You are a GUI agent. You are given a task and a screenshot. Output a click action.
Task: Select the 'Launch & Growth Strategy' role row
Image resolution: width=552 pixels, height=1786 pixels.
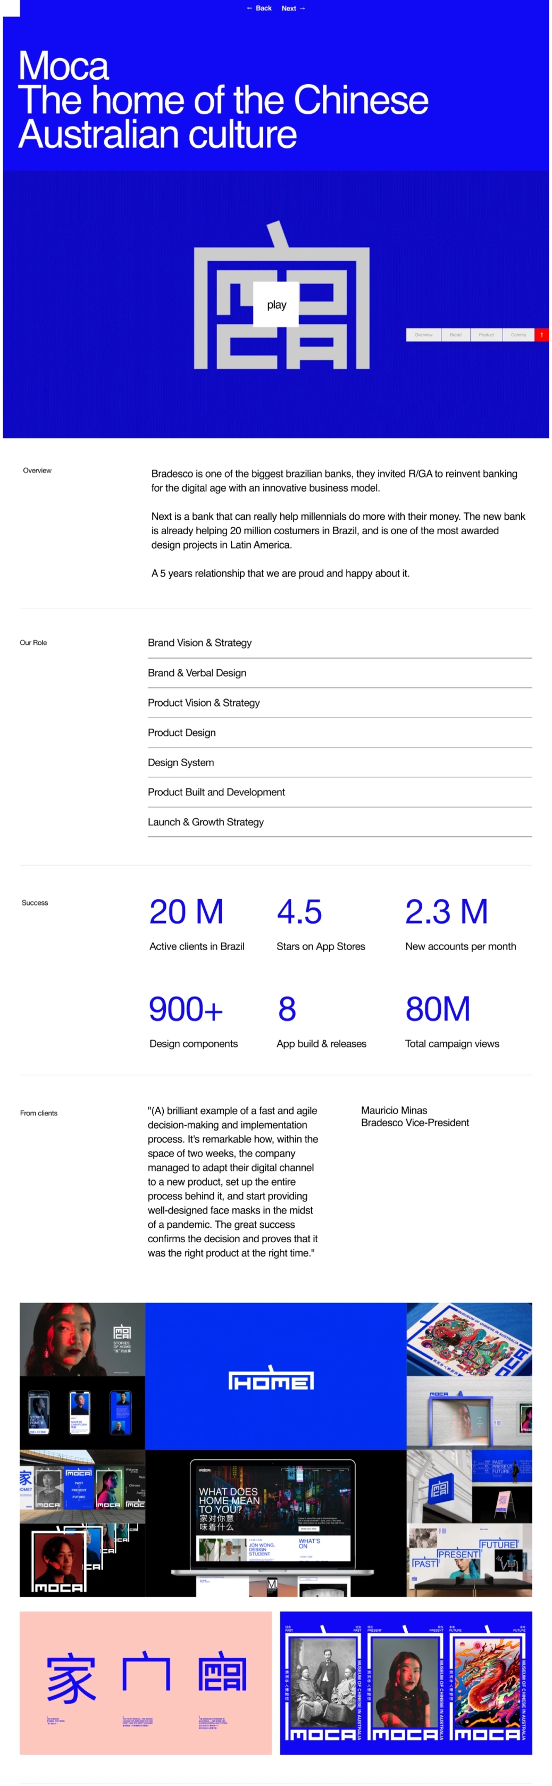tap(339, 821)
